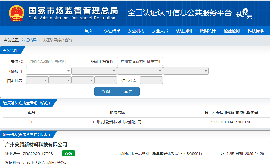Click the 查询条件 section tab
Image resolution: width=270 pixels, height=165 pixels.
pyautogui.click(x=10, y=50)
